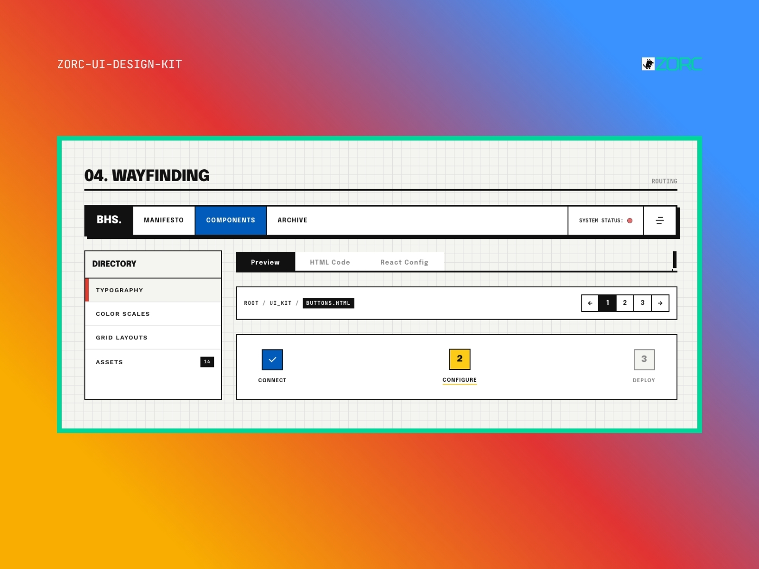Open the Archive nav item
Screen dimensions: 759x569
click(292, 220)
